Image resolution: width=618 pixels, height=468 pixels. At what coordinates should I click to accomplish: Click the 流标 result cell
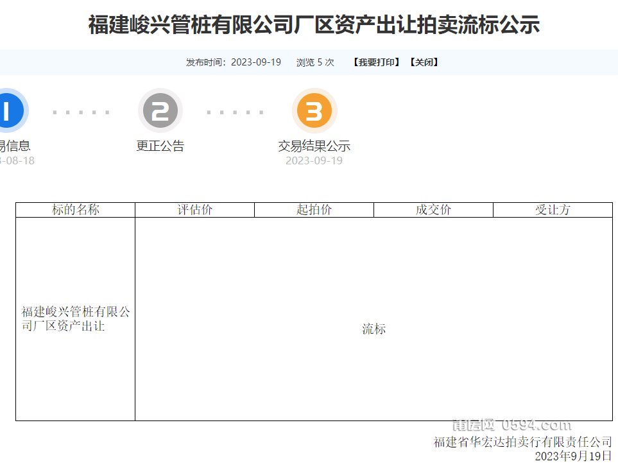(373, 319)
